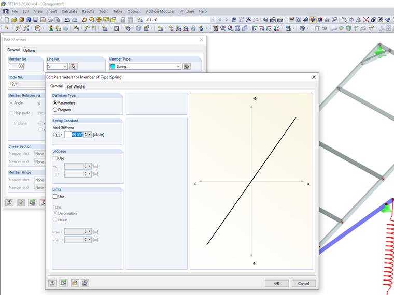Enable the Limits Use checkbox

(55, 197)
